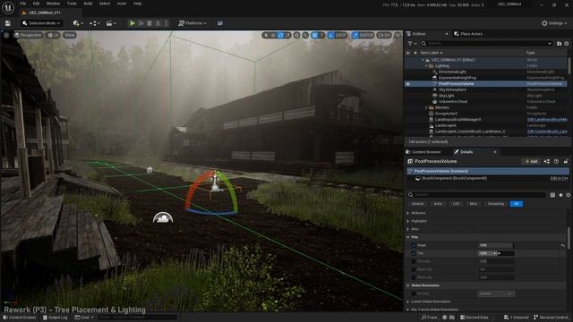Open the Edit menu

[36, 4]
